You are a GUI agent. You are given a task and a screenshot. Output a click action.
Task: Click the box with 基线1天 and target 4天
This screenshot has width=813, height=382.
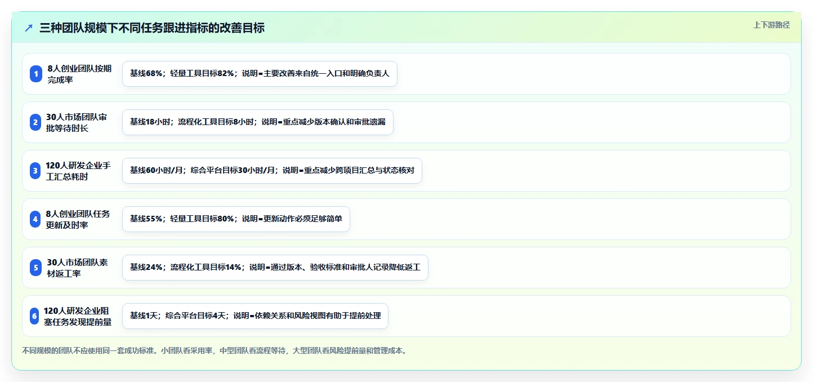click(x=255, y=316)
